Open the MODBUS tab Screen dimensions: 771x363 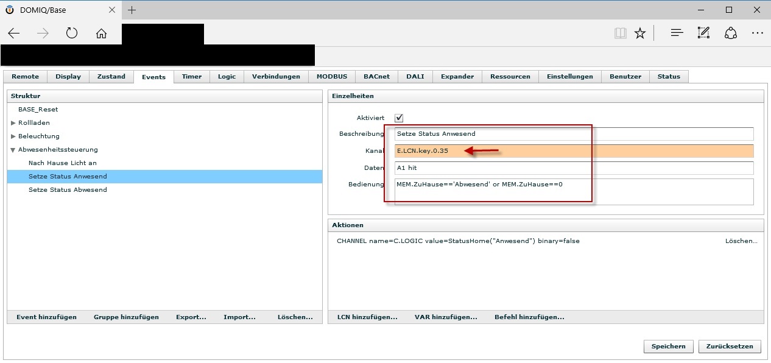pyautogui.click(x=331, y=77)
